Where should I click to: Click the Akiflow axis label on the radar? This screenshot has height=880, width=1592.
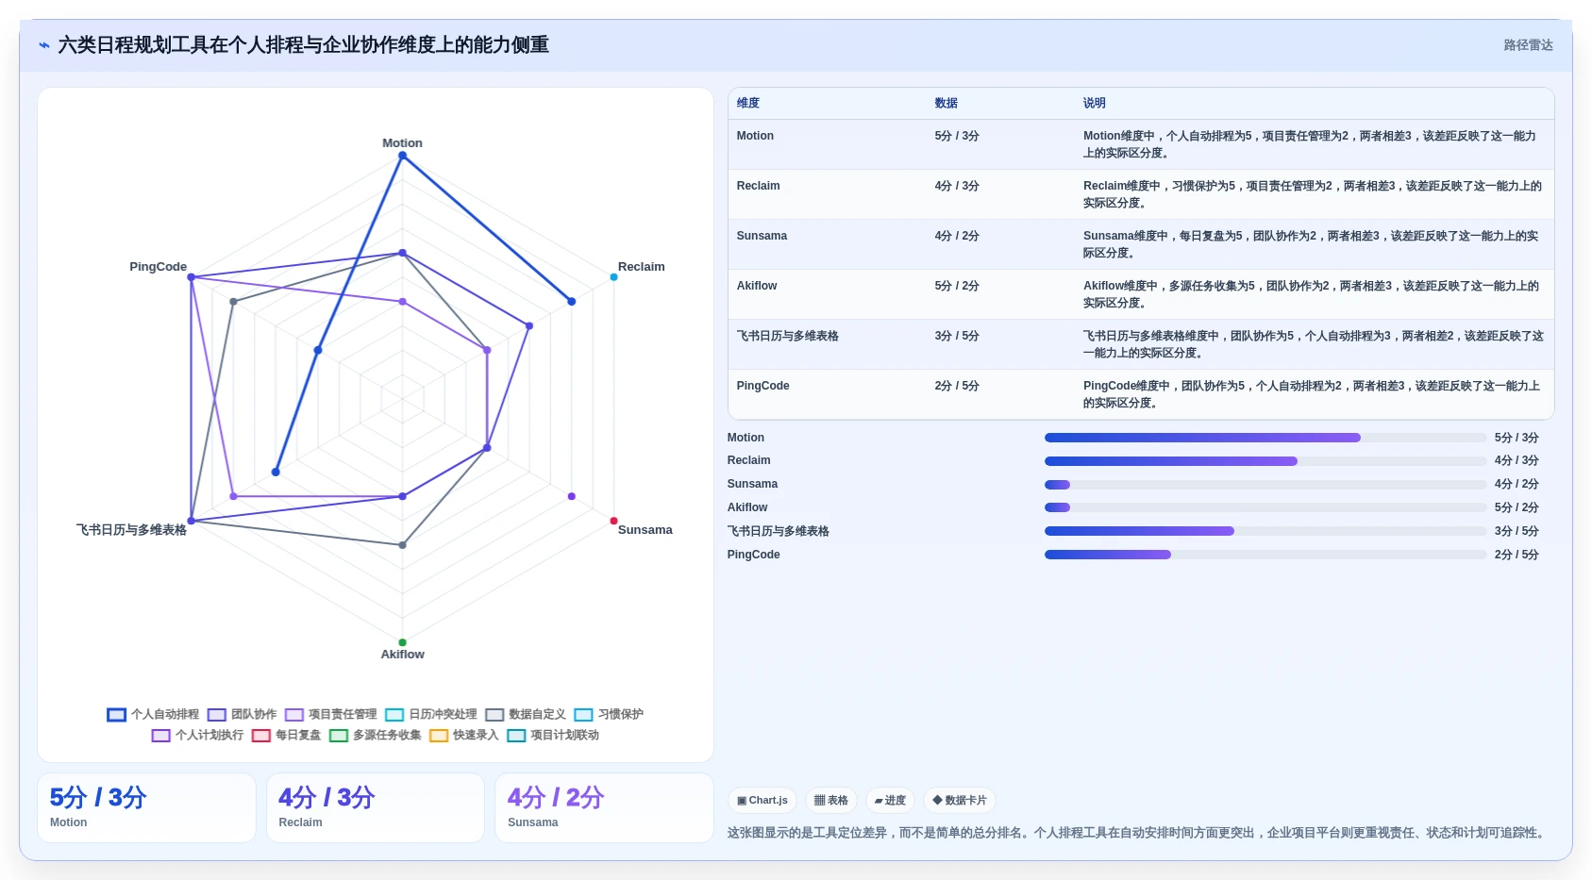[402, 655]
